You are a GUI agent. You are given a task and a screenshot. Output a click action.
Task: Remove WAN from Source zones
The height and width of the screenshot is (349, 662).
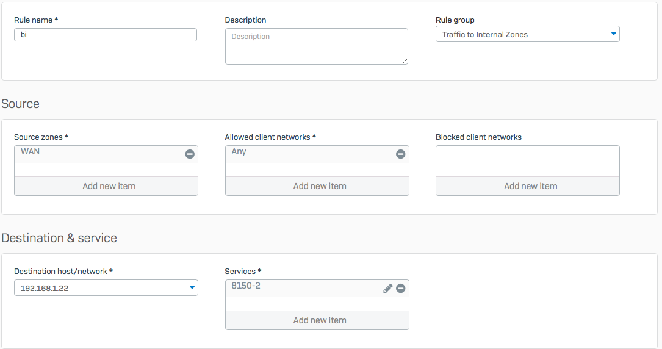coord(190,154)
